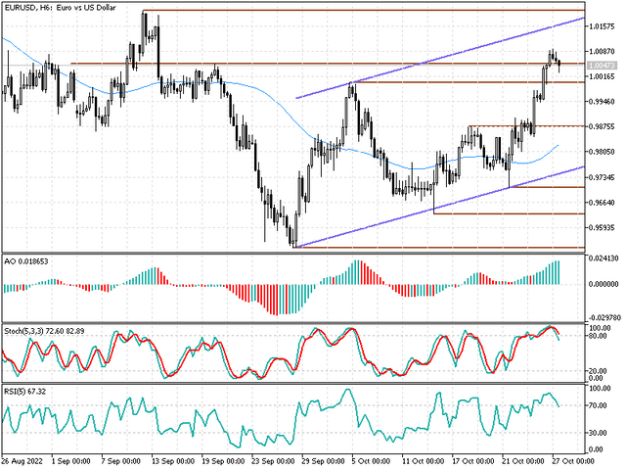Select the lowest brown support line

(x=439, y=248)
